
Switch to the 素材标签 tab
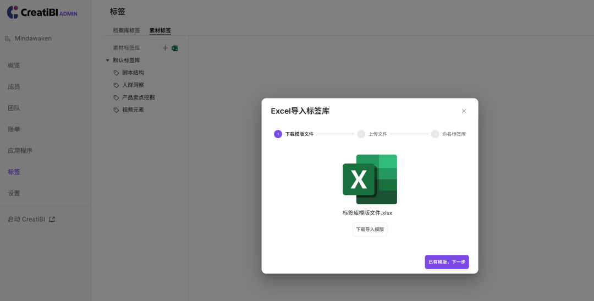click(160, 30)
